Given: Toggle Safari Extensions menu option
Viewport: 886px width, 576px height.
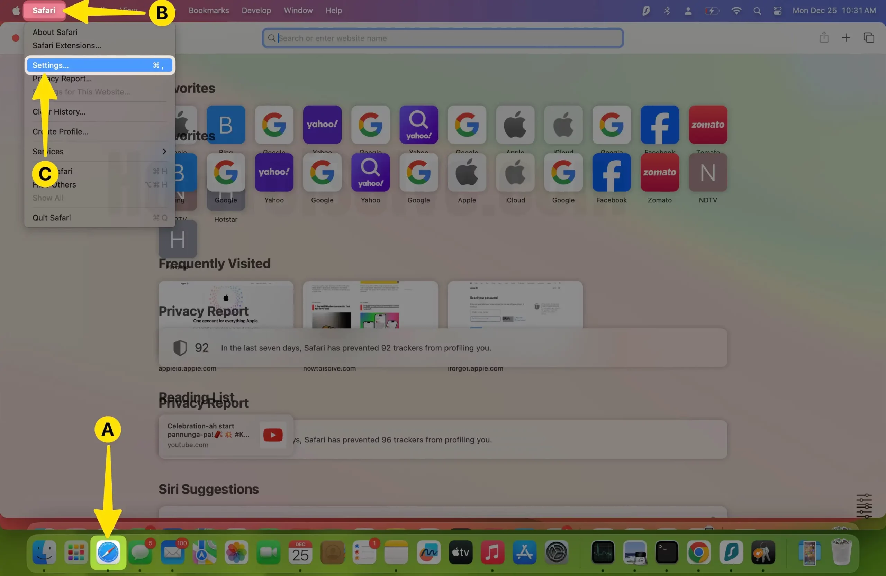Looking at the screenshot, I should [66, 45].
